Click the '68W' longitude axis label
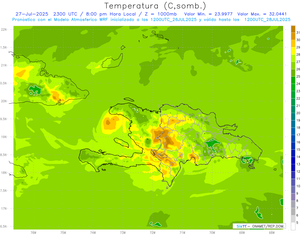The width and height of the screenshot is (305, 236). pos(271,232)
